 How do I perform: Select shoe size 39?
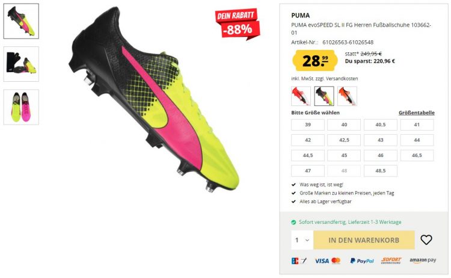click(x=308, y=125)
